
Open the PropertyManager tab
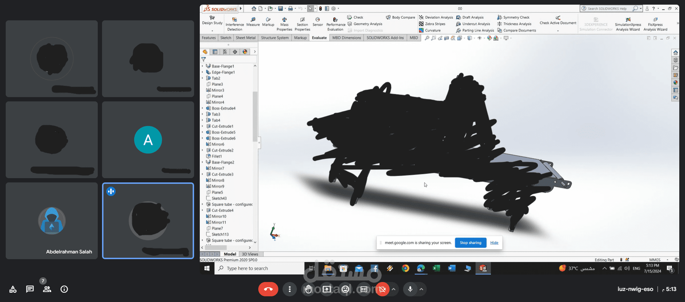[x=215, y=52]
